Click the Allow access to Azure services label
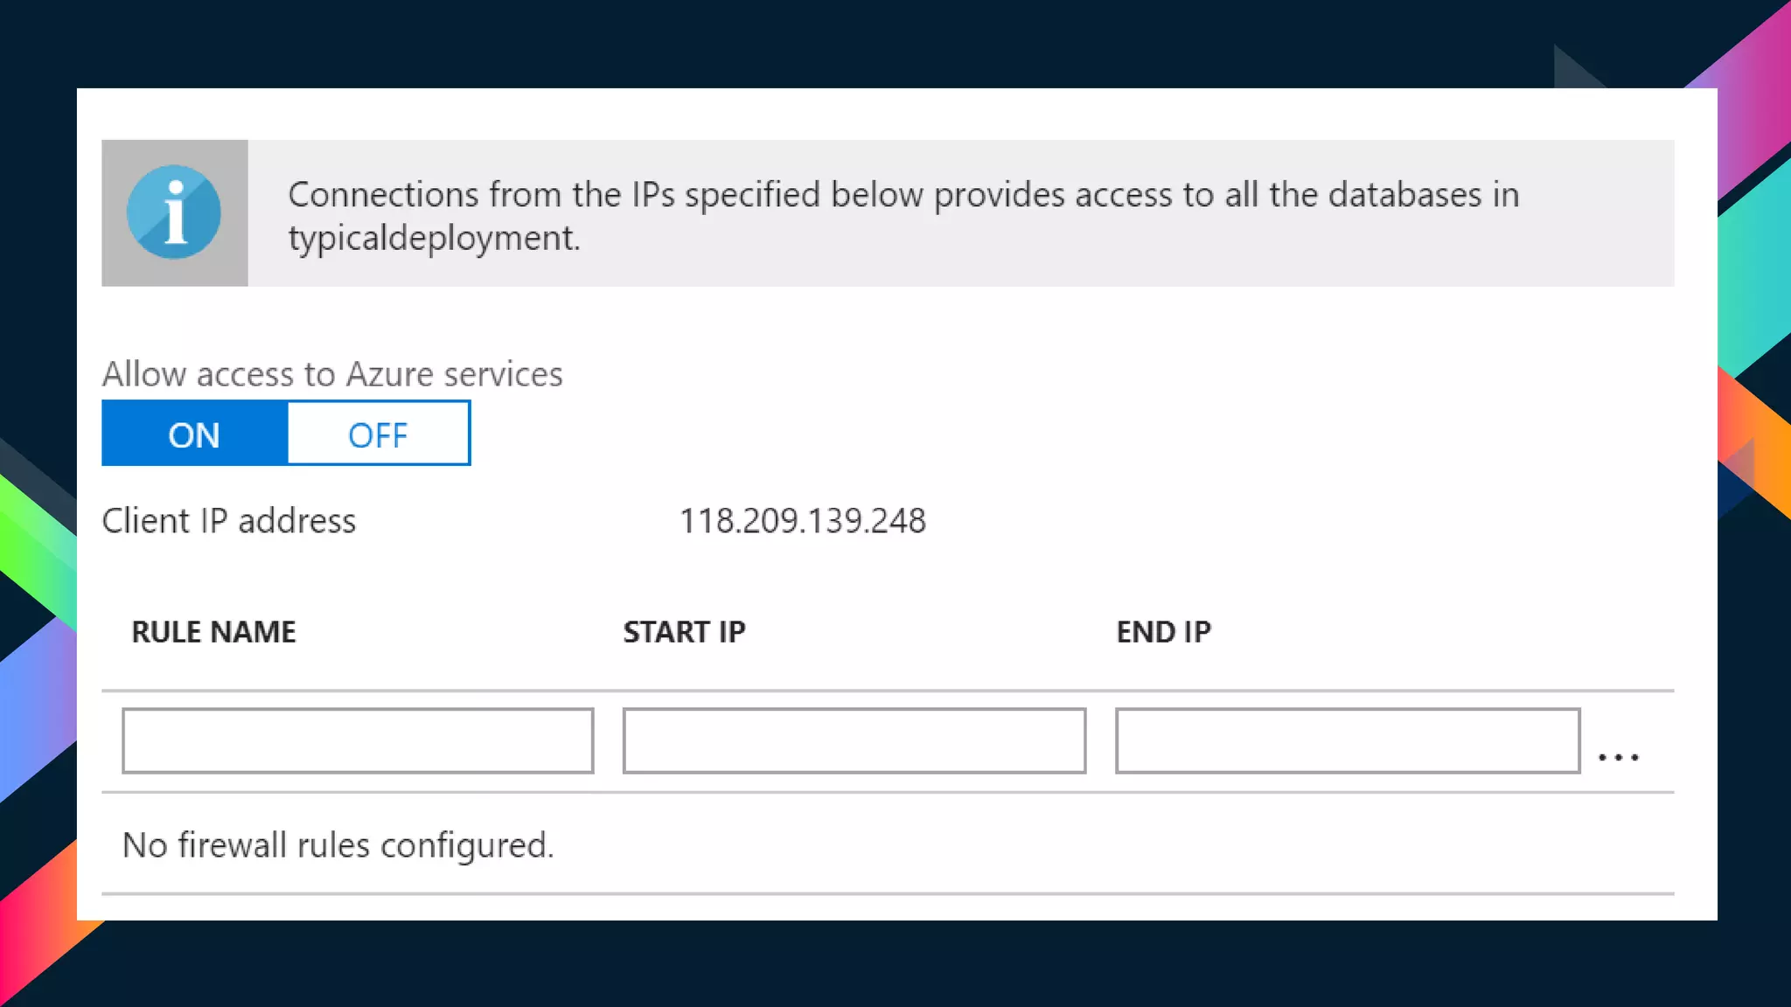Viewport: 1791px width, 1007px height. (x=332, y=374)
